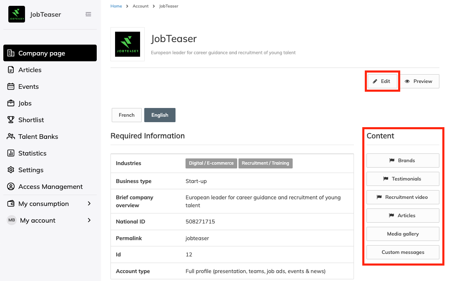The image size is (449, 281).
Task: Open the My account menu
Action: (50, 220)
